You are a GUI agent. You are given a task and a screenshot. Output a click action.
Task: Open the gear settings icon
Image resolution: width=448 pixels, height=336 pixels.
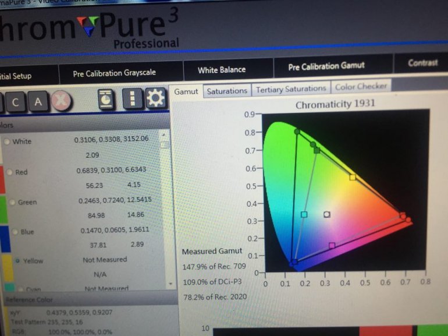pos(155,98)
